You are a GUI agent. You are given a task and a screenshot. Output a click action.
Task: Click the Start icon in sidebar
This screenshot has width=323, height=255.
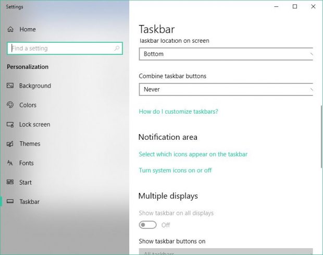10,183
